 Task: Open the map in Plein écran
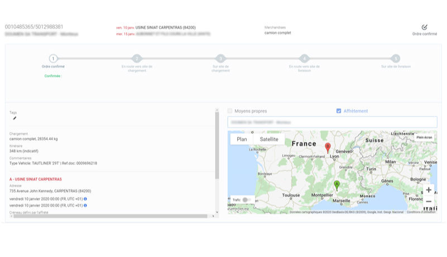point(424,137)
